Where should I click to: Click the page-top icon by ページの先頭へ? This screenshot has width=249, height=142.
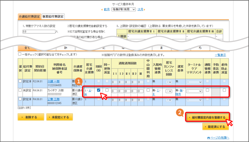[x=208, y=138]
